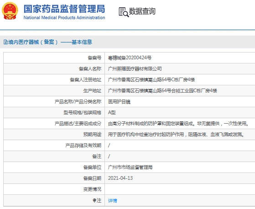
Task: Click the document icon before 境内医疗器械
Action: coord(5,42)
